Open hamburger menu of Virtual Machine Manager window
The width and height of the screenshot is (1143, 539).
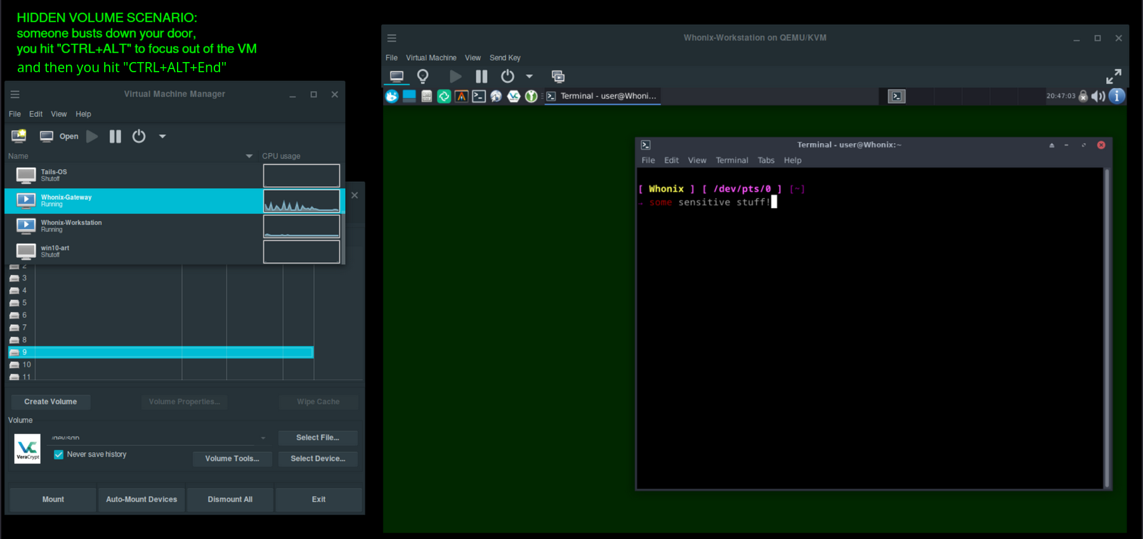tap(15, 94)
